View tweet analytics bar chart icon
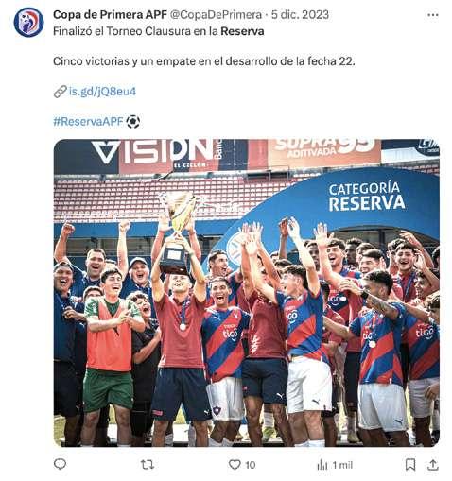452x481 pixels. 322,465
